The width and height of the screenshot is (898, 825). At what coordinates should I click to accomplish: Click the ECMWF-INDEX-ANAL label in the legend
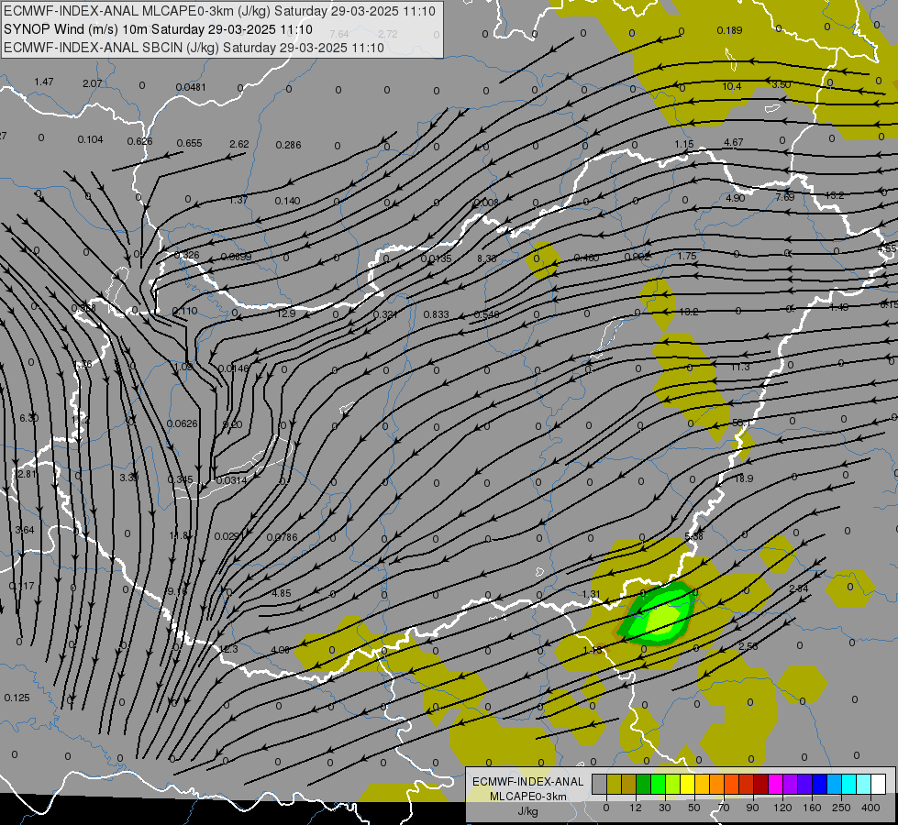(527, 782)
